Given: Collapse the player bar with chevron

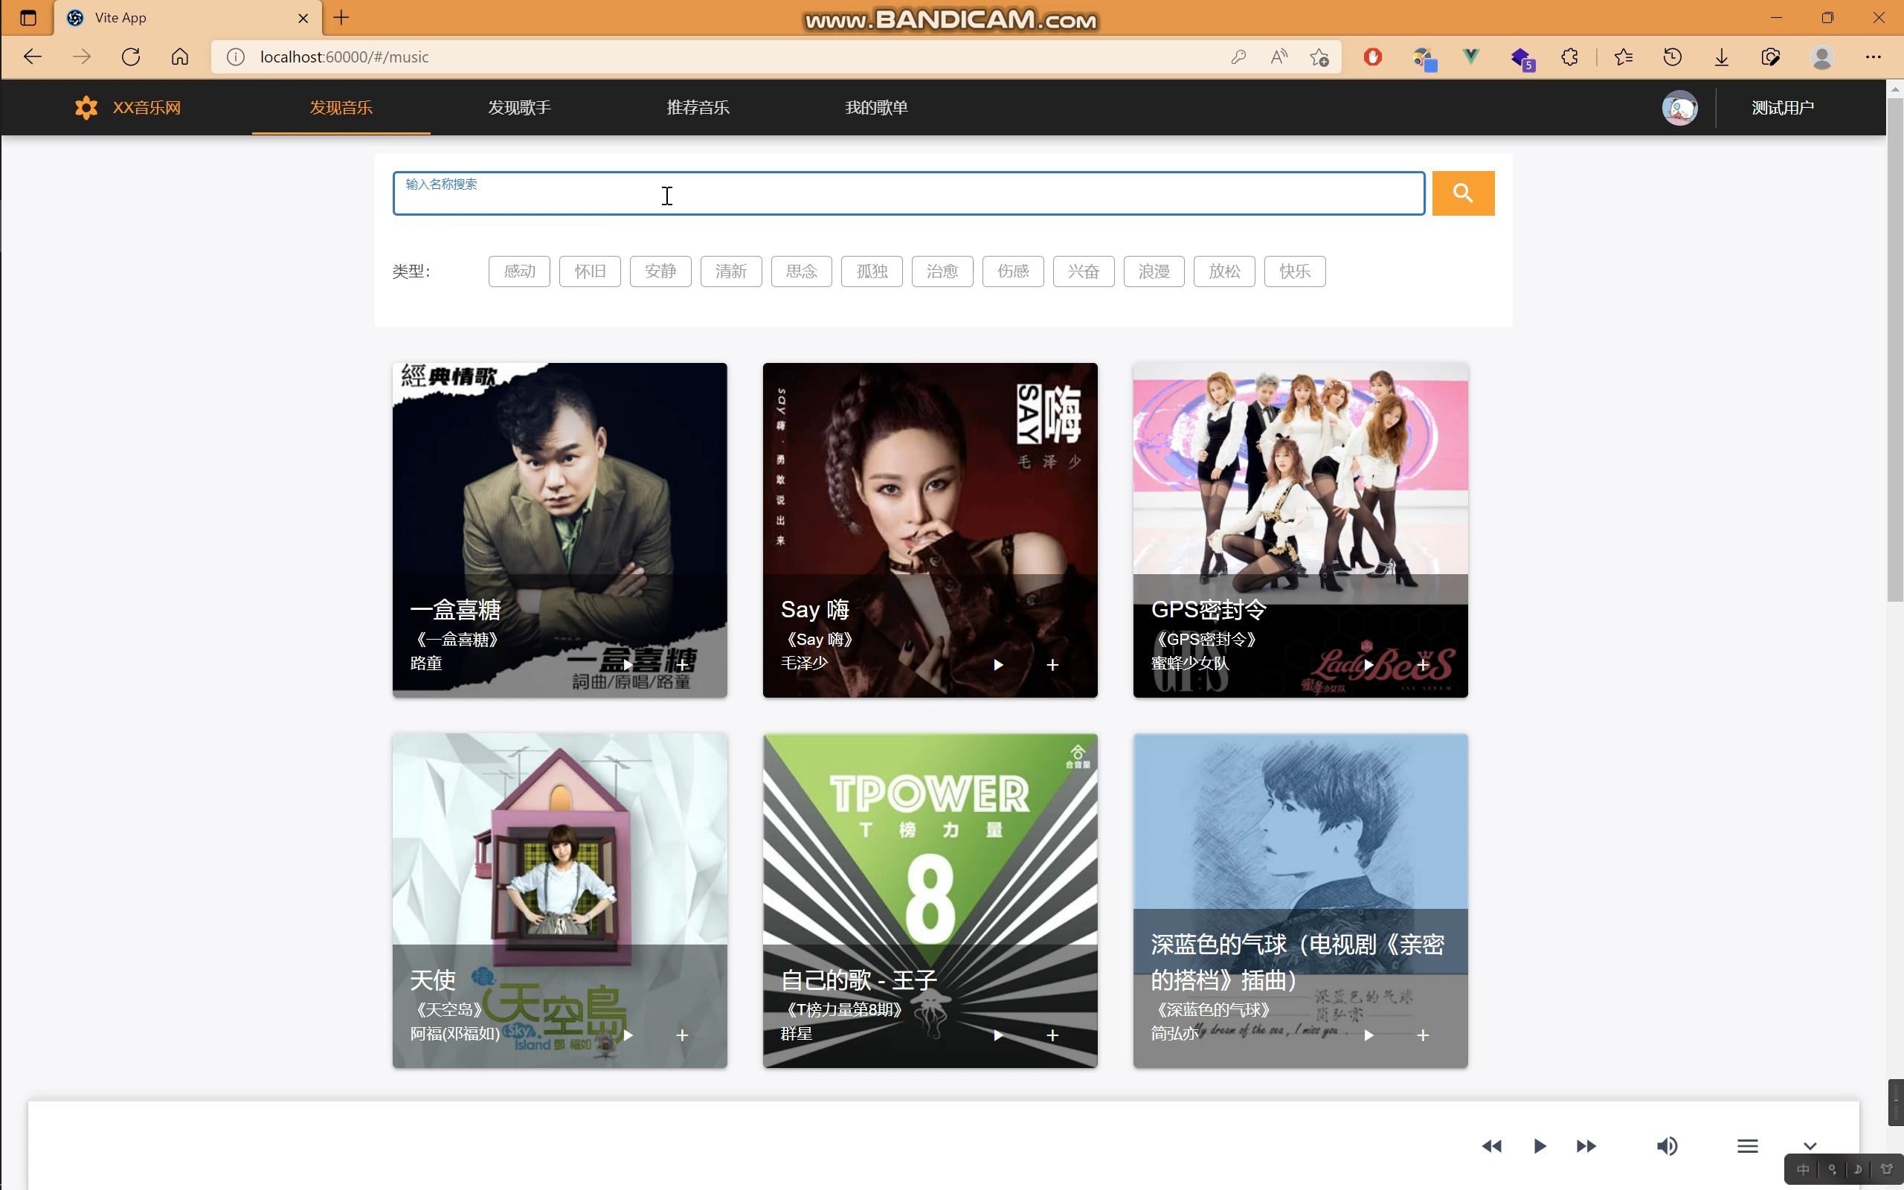Looking at the screenshot, I should (1810, 1146).
